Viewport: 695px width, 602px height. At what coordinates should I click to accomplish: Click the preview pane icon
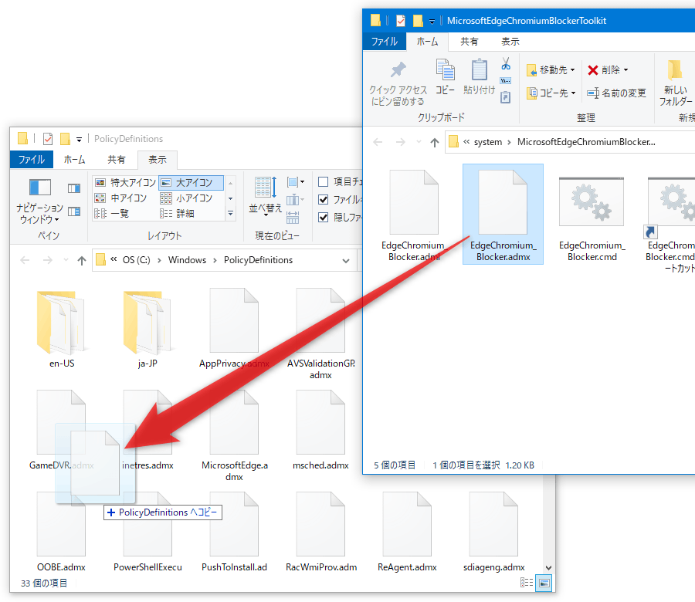click(74, 189)
